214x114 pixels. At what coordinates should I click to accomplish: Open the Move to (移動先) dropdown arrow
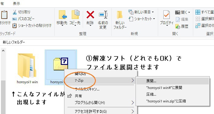[x=62, y=26]
